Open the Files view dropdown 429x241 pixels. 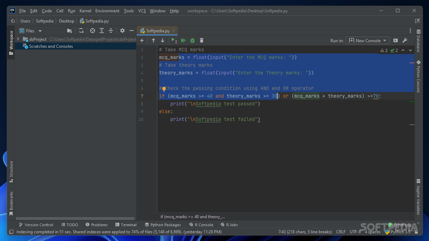click(x=31, y=31)
